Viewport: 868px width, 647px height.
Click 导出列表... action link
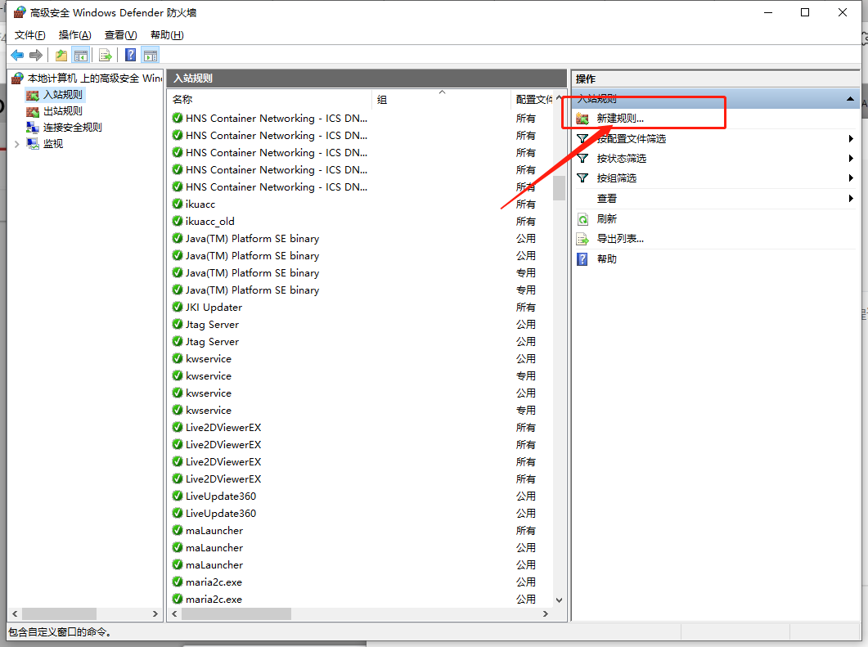click(620, 239)
